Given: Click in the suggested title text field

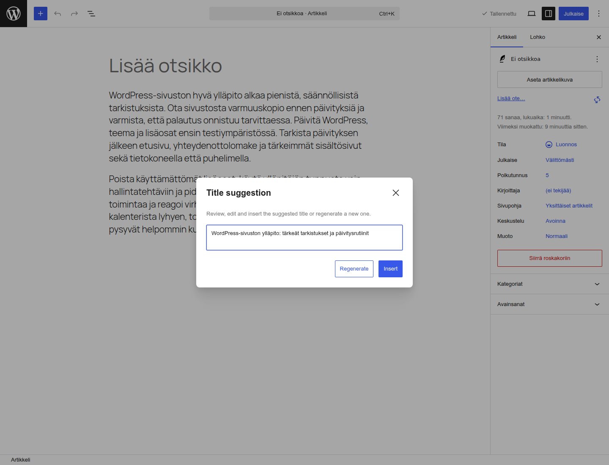Looking at the screenshot, I should (x=304, y=238).
